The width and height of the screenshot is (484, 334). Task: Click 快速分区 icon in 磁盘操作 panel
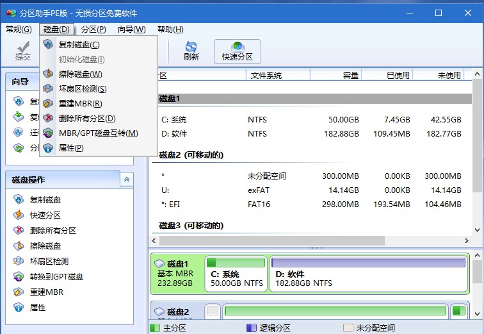19,215
